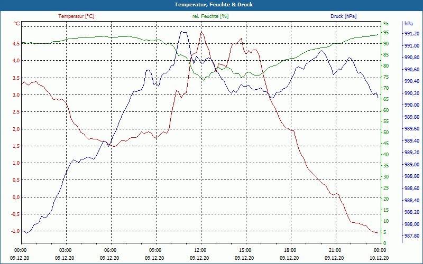The image size is (423, 264).
Task: Click the "09:00" time axis label
Action: pos(155,250)
